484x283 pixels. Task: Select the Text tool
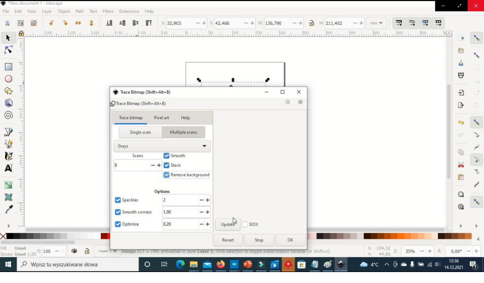(9, 168)
